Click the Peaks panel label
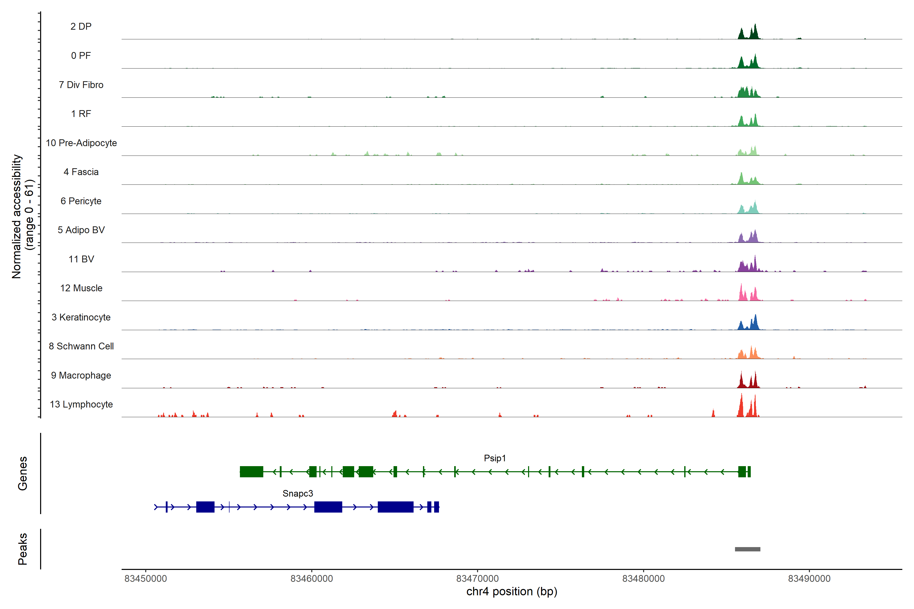Screen dimensions: 914x609 (23, 549)
